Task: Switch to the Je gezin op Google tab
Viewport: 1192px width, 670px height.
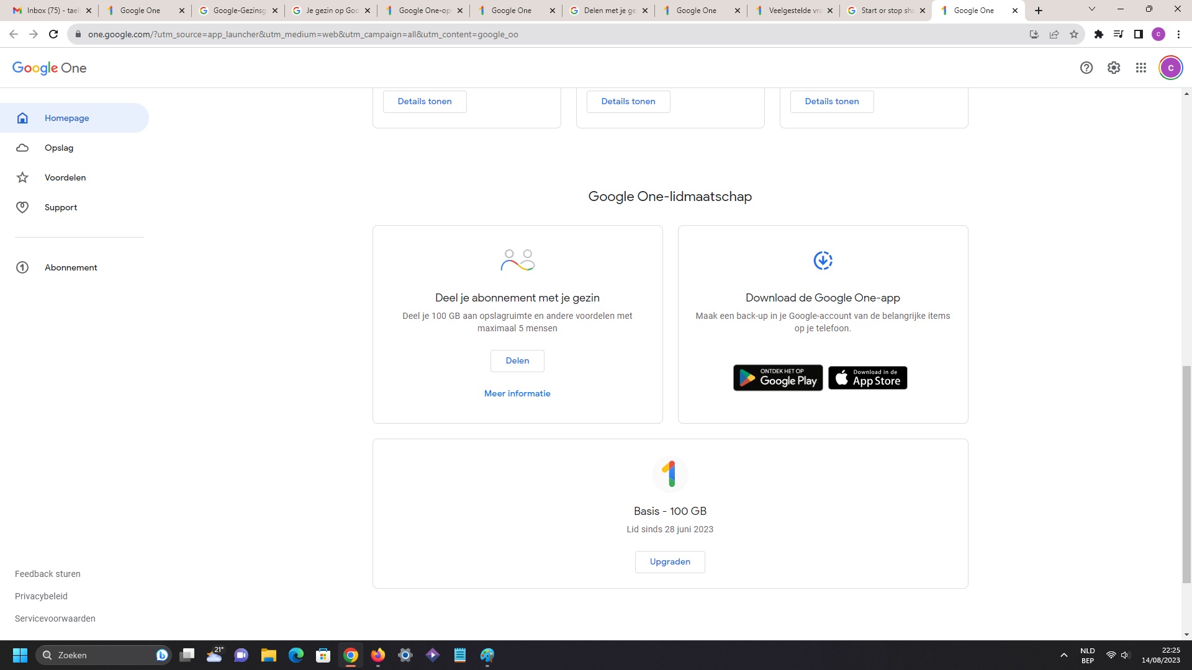Action: coord(331,11)
